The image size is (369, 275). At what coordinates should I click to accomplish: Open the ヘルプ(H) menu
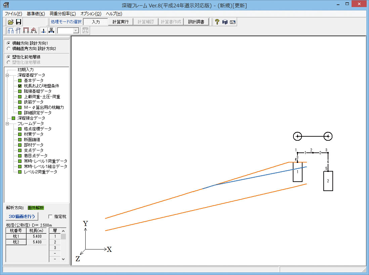tap(114, 14)
